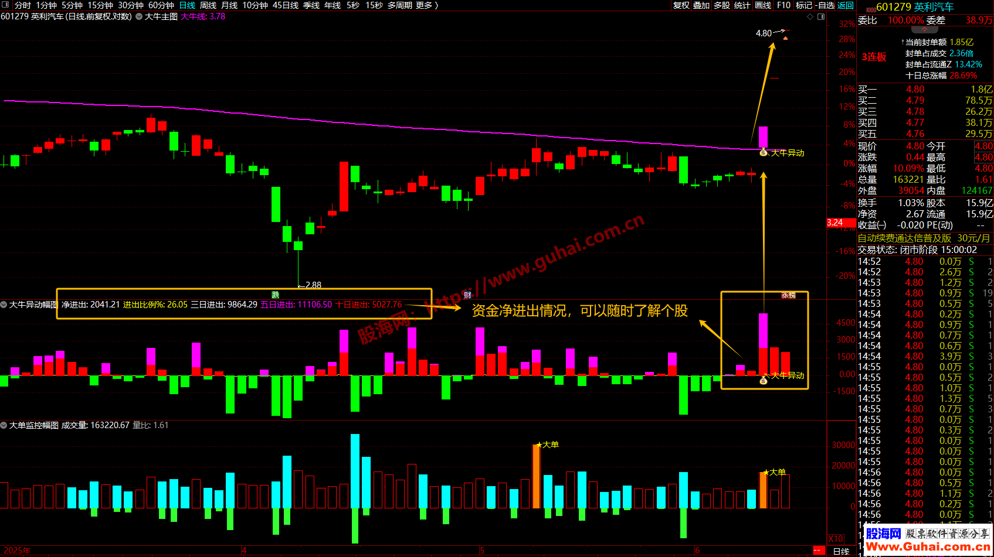Click the 当前封单额 1.85亿 line
994x557 pixels.
pyautogui.click(x=939, y=42)
